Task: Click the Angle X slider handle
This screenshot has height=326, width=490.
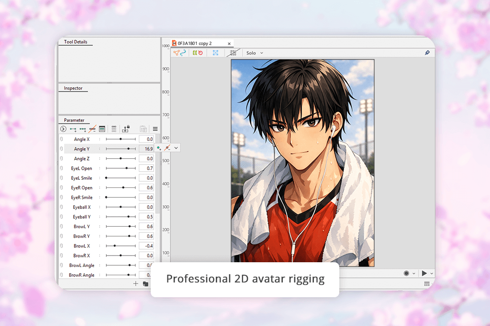Action: tap(121, 139)
